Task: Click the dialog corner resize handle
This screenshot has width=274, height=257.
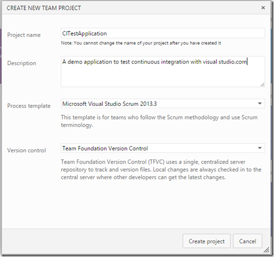Action: click(x=266, y=250)
